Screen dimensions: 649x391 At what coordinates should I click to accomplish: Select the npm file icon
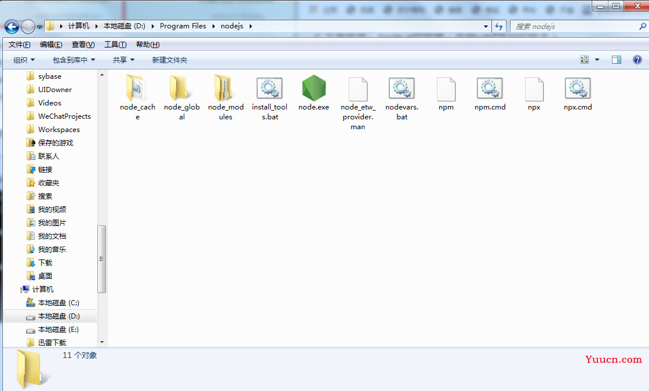click(x=446, y=89)
